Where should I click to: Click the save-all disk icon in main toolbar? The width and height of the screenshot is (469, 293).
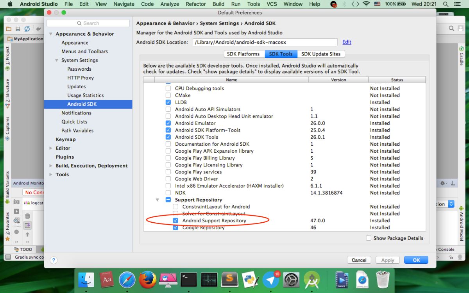[18, 29]
